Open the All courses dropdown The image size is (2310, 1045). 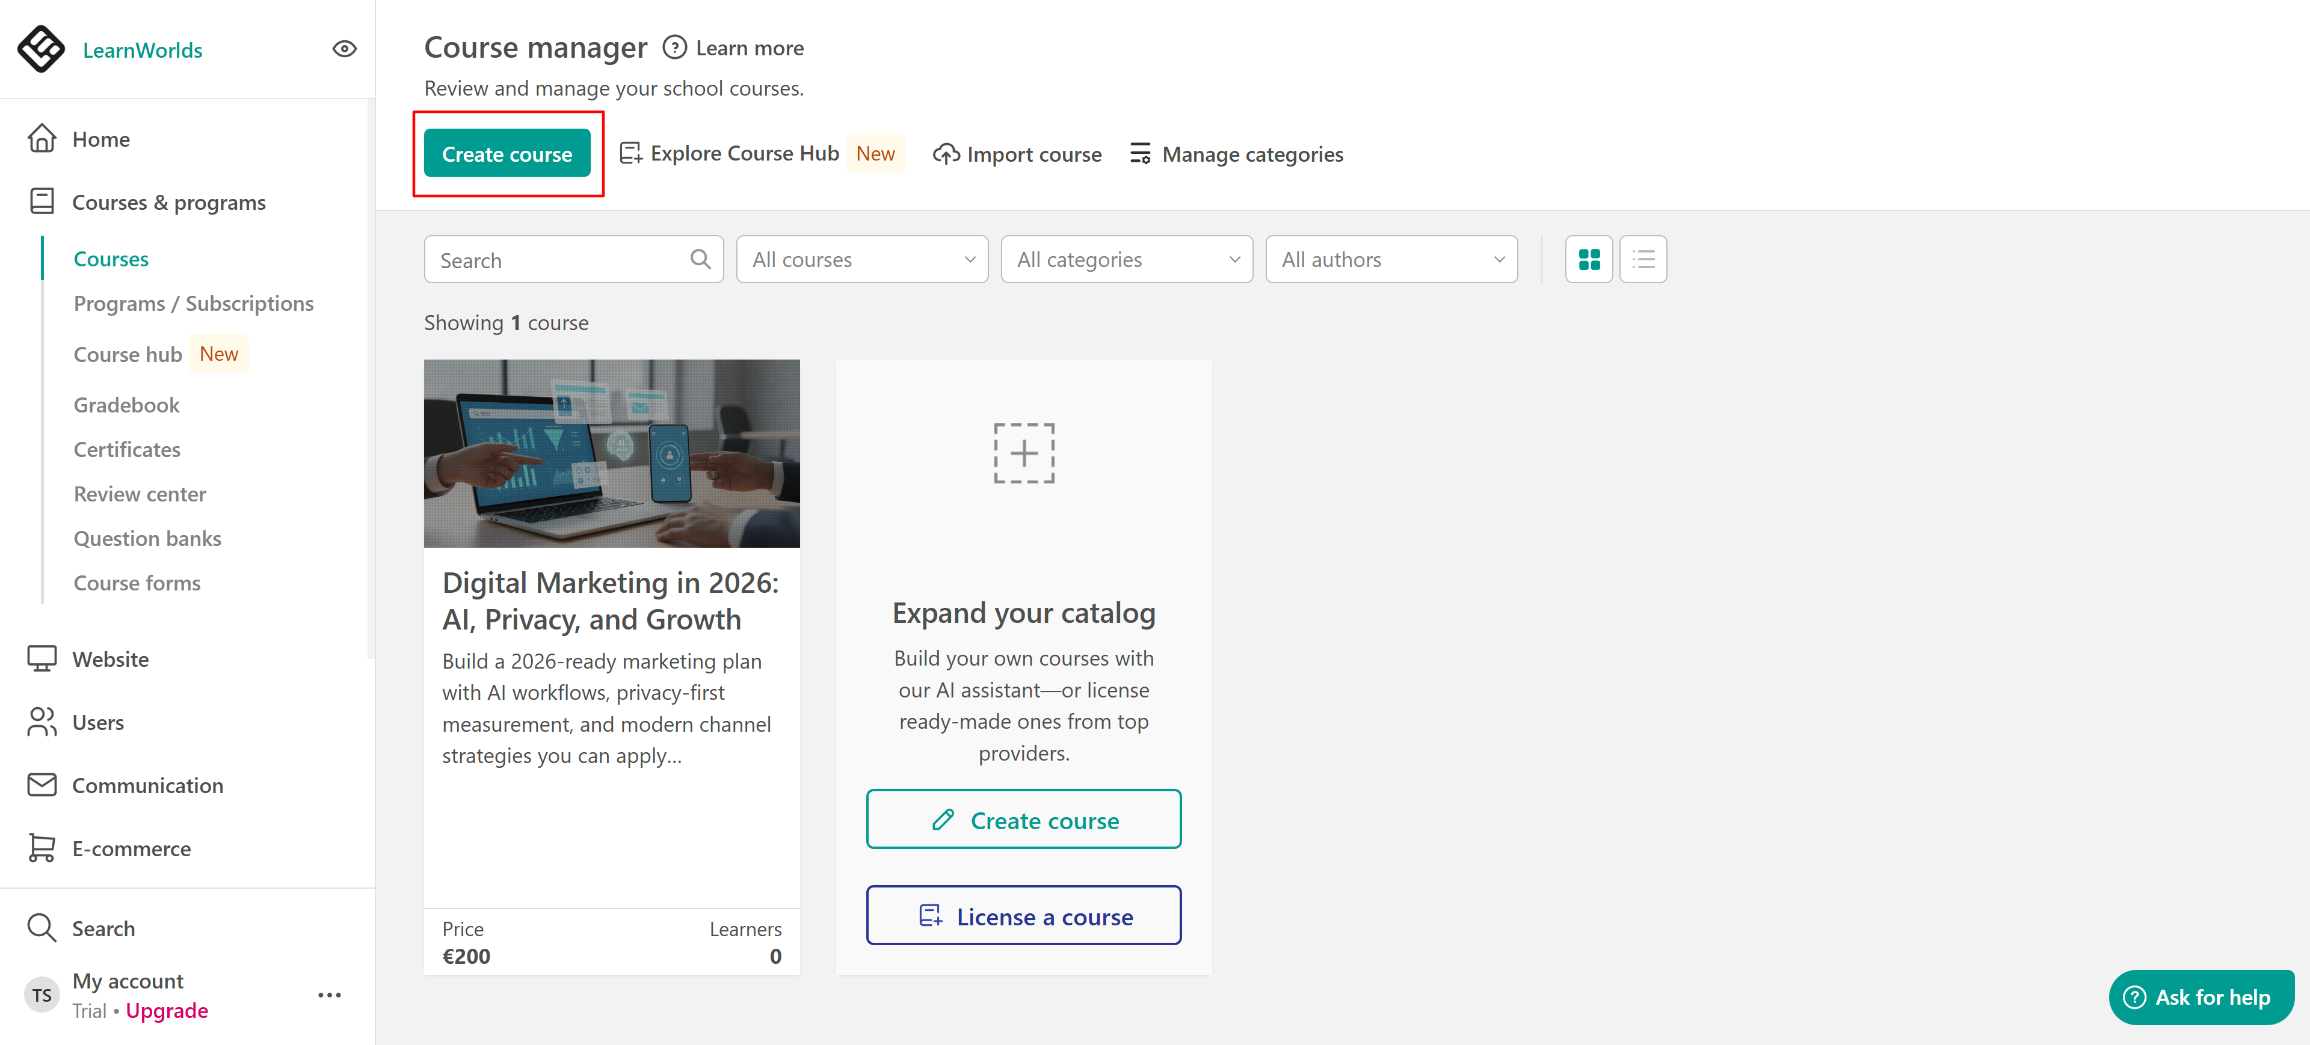click(862, 260)
